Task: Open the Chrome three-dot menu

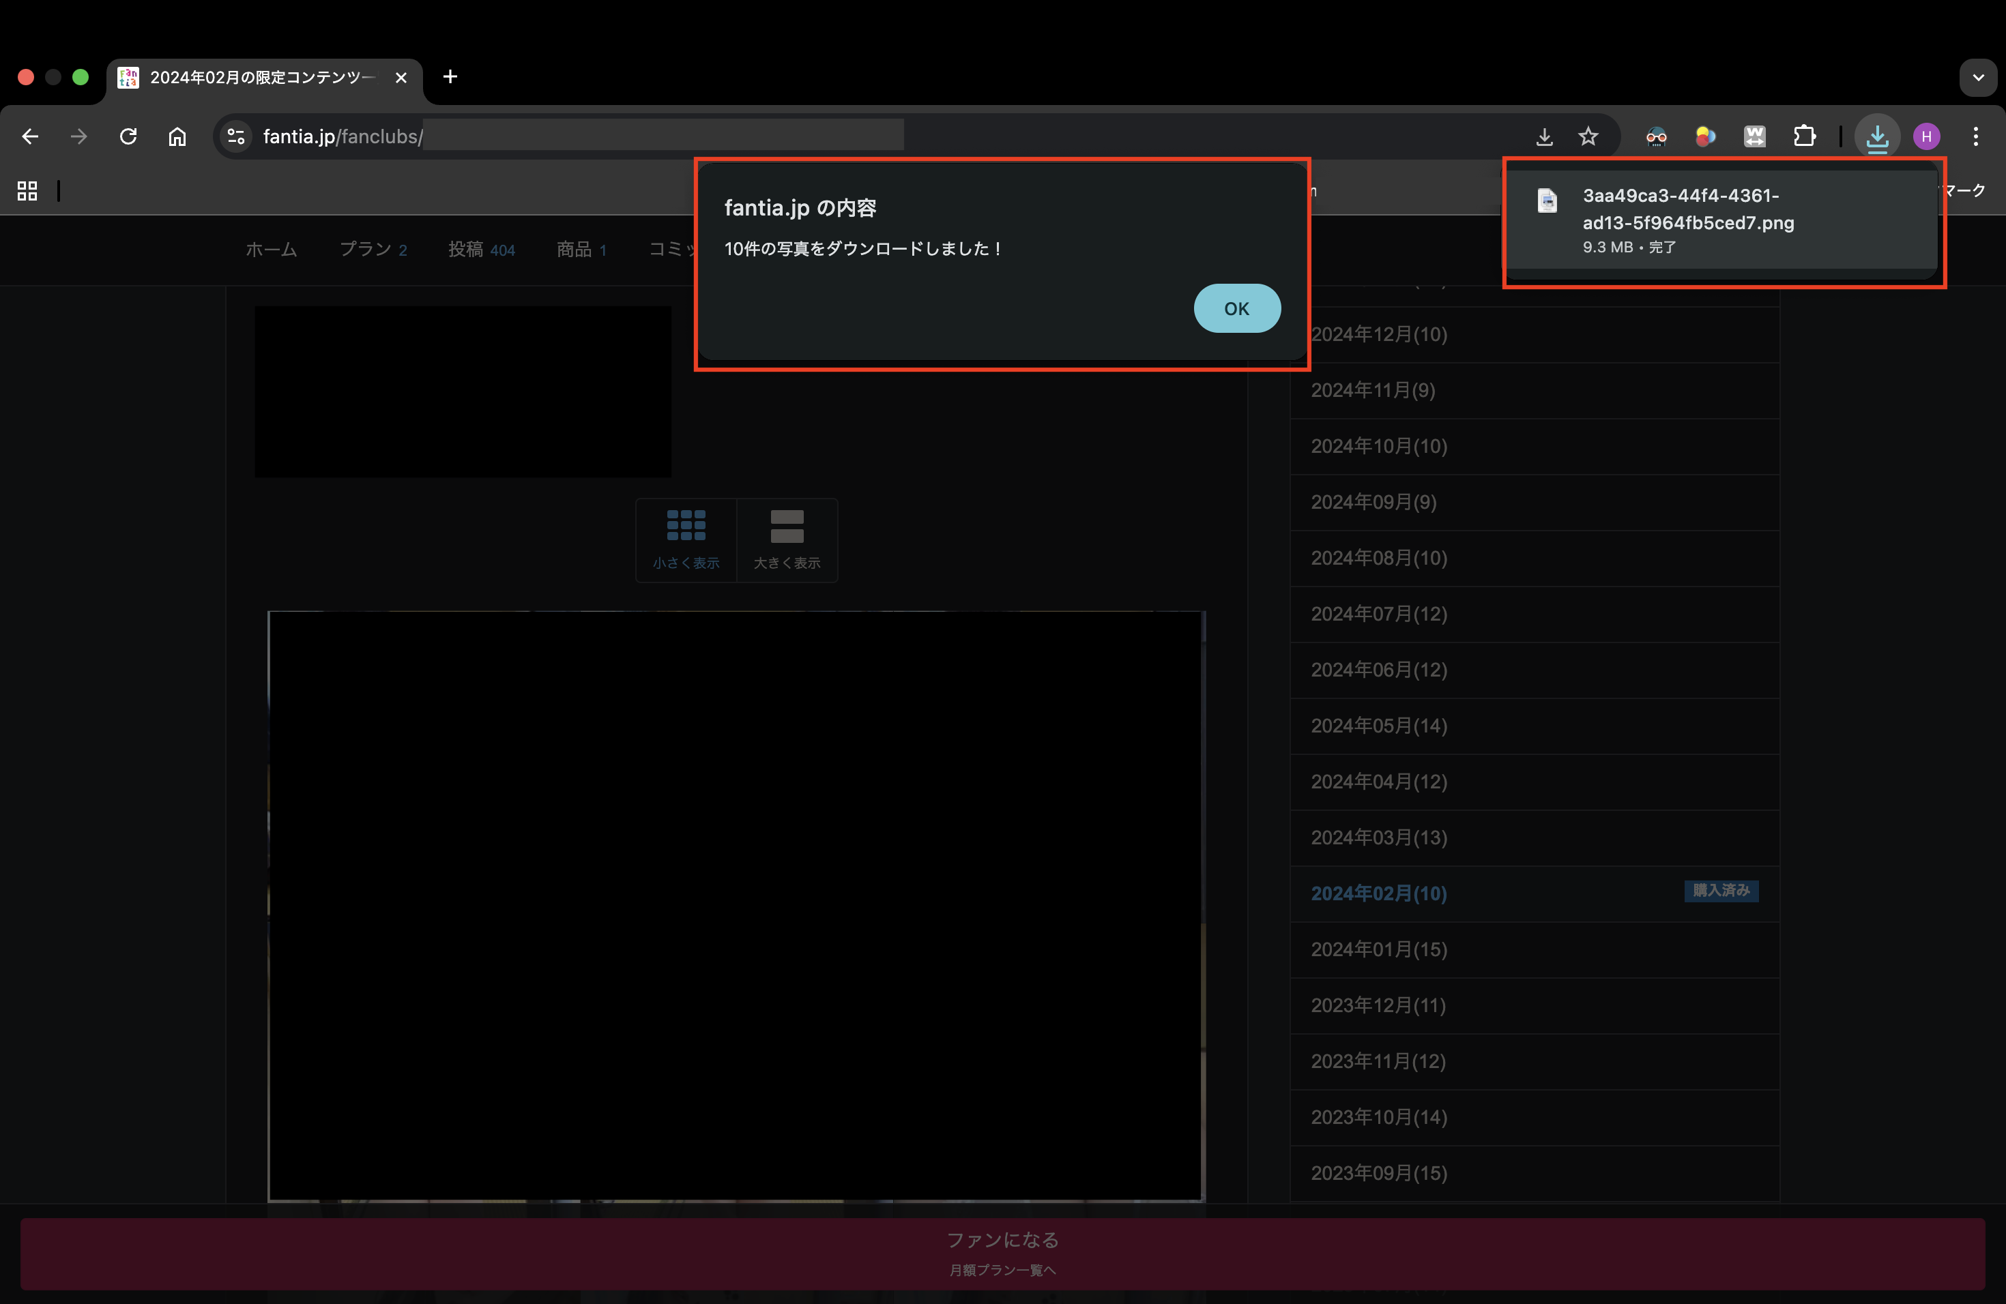Action: [x=1975, y=136]
